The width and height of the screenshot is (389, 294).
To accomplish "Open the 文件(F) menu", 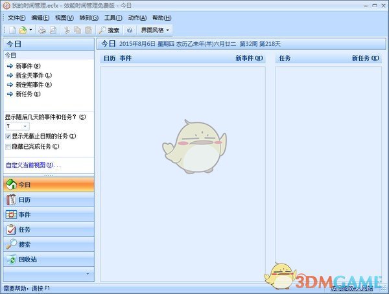I will tap(17, 18).
